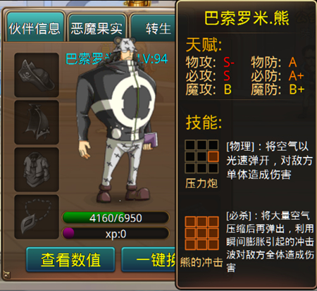Click the green HP bar 4160/6950
Viewport: 317px width, 291px height.
[x=116, y=218]
